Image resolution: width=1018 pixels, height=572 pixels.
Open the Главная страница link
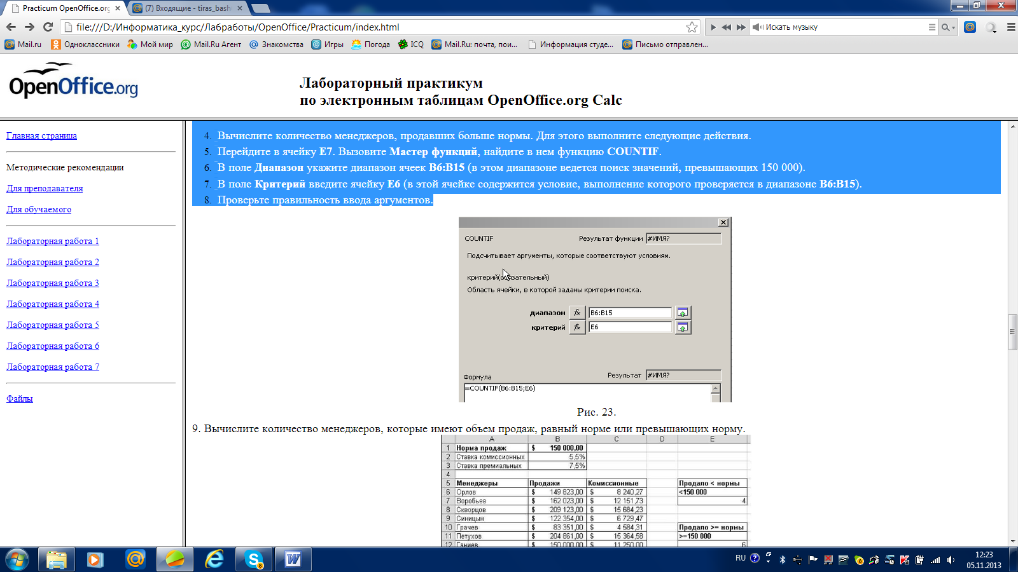coord(41,135)
